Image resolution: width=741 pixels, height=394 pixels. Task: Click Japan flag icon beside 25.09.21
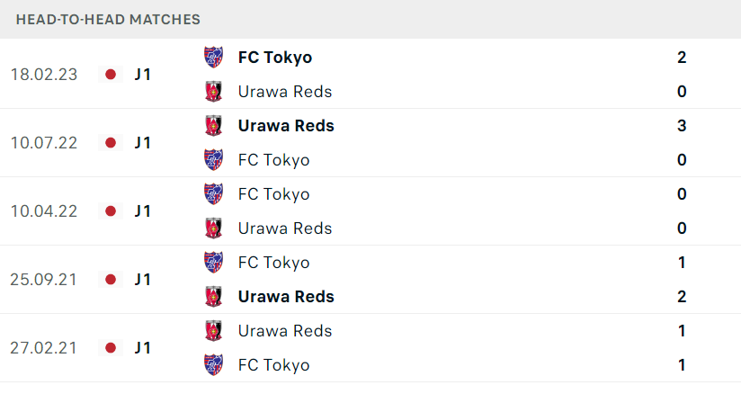(x=111, y=280)
